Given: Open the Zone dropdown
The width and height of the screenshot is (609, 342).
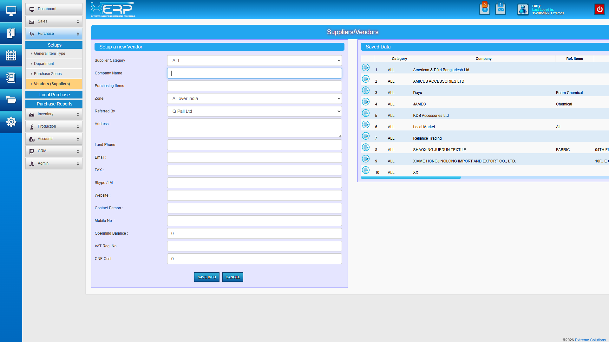Looking at the screenshot, I should [254, 98].
